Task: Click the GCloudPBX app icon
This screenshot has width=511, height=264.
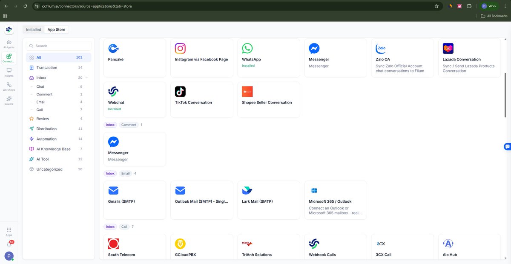Action: click(x=180, y=244)
